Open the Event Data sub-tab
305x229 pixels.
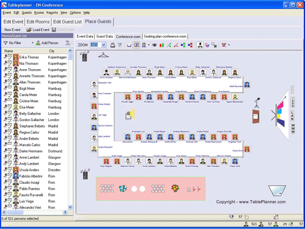(x=85, y=37)
